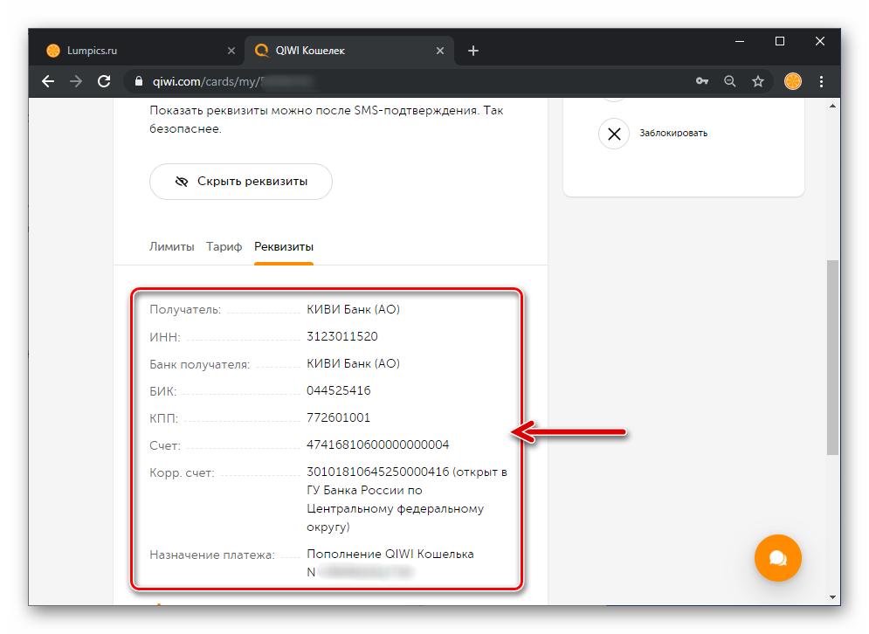Close the browser window
Image resolution: width=869 pixels, height=634 pixels.
(820, 42)
